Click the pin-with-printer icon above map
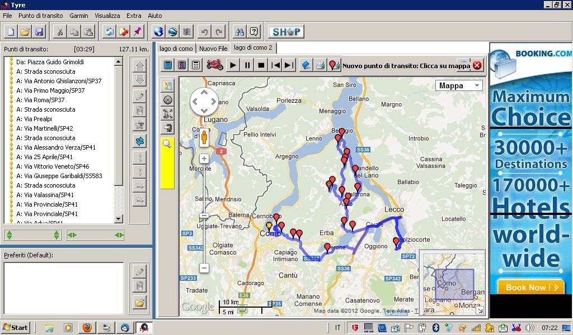Screen dimensions: 573x335 334,65
